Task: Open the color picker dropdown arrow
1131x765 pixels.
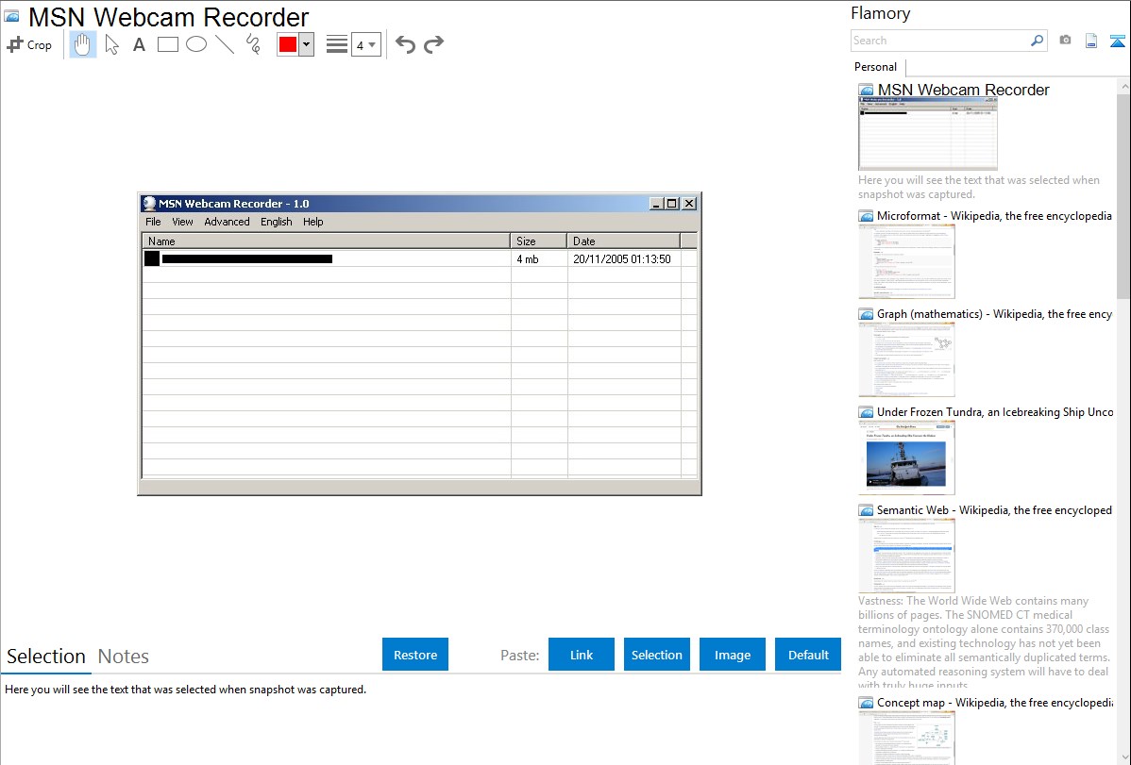Action: point(306,44)
